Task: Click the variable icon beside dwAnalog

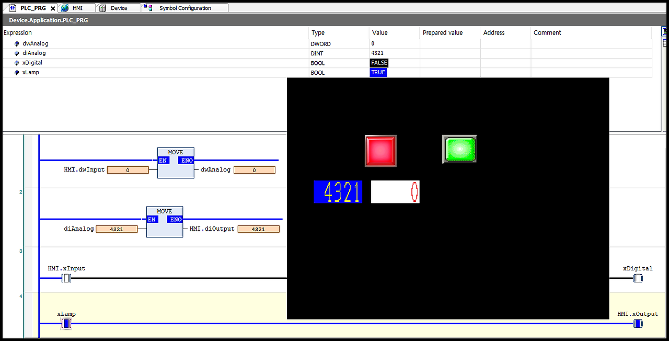Action: (17, 43)
